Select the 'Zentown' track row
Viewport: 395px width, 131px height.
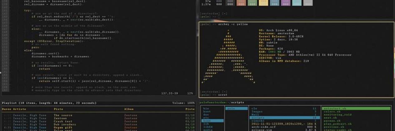(x=98, y=118)
